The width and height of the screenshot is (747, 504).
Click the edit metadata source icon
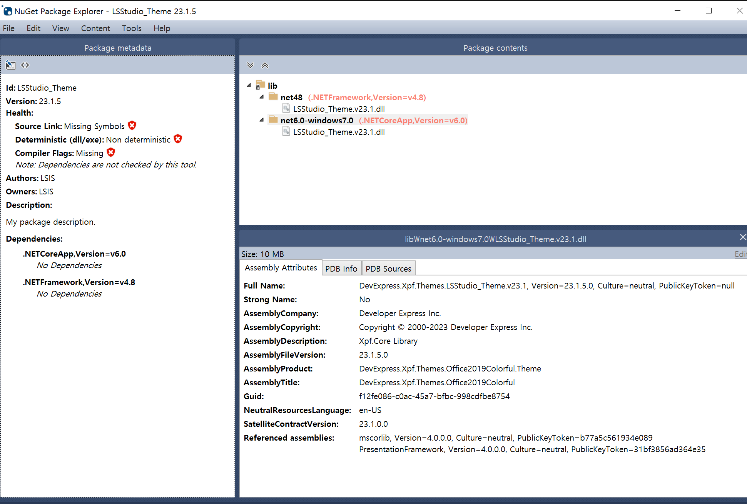(25, 65)
